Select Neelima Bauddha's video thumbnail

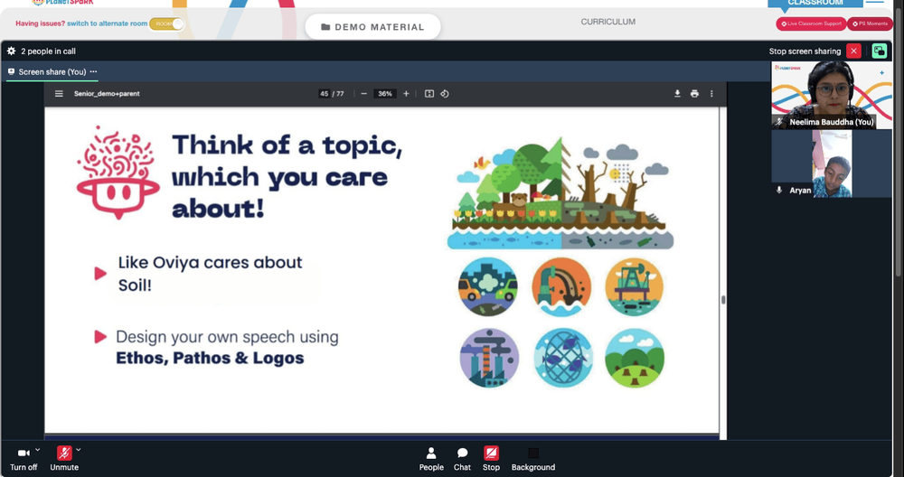tap(832, 95)
